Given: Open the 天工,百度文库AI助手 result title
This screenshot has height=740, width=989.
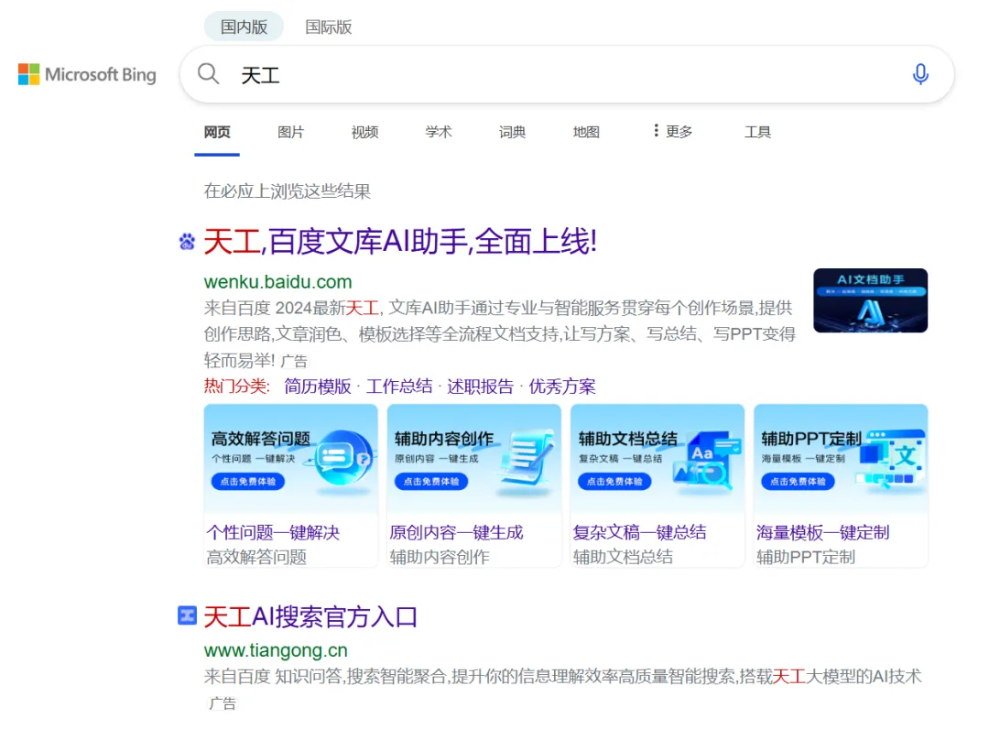Looking at the screenshot, I should pyautogui.click(x=400, y=242).
